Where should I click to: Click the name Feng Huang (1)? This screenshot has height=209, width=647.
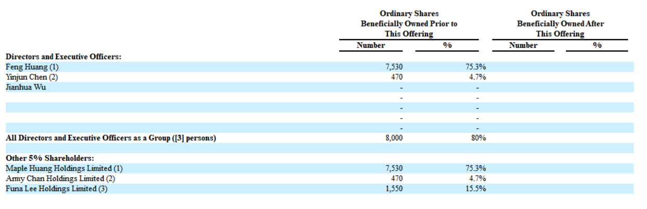coord(32,67)
